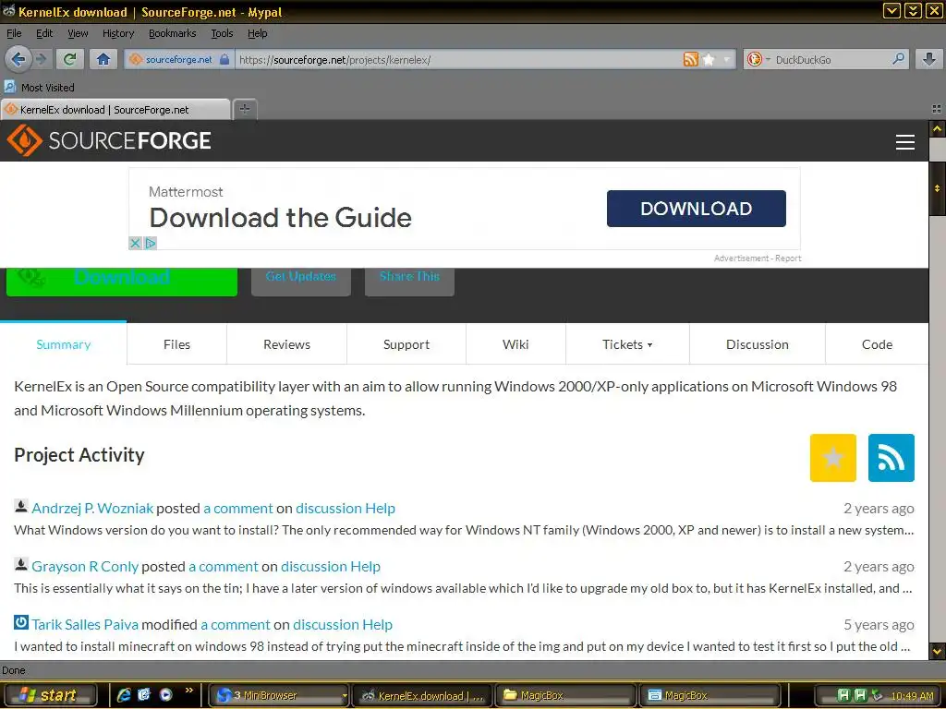The height and width of the screenshot is (709, 946).
Task: Reload the page with the green refresh icon
Action: (70, 59)
